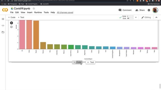Open the File menu
Screen dimensions: 161x90
pos(12,12)
